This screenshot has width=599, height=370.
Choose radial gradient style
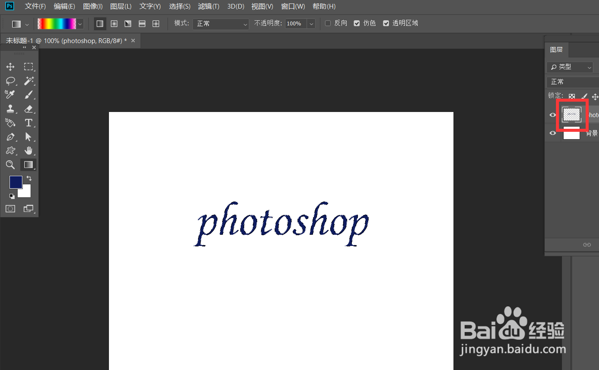click(x=114, y=24)
